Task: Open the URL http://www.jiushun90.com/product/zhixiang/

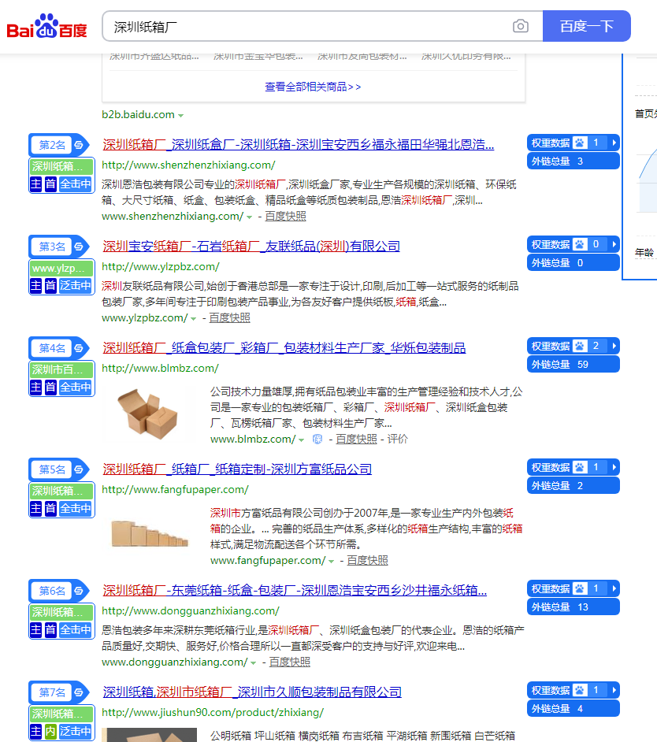Action: point(213,713)
